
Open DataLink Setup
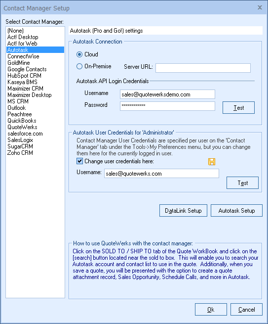point(183,210)
